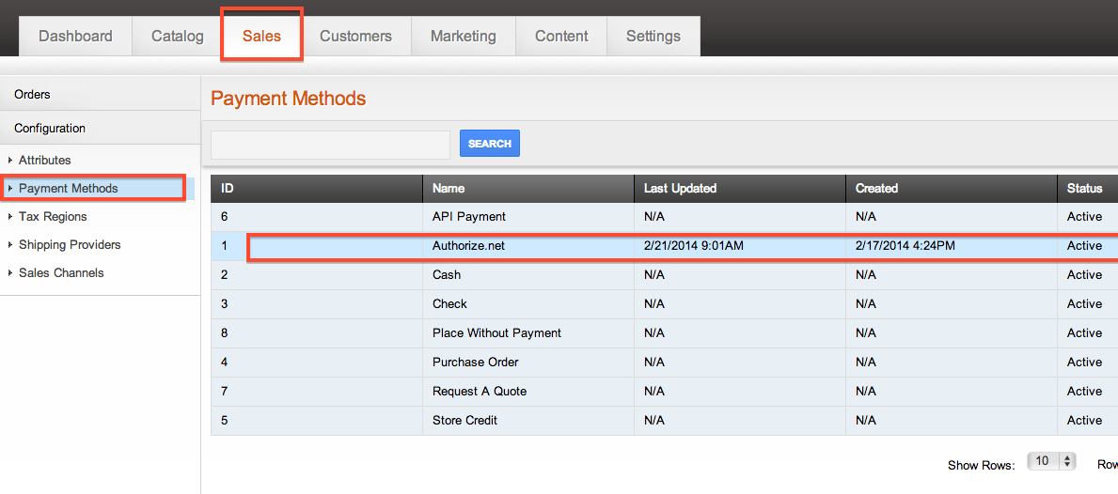Click the blue SEARCH button
The image size is (1118, 494).
[490, 143]
